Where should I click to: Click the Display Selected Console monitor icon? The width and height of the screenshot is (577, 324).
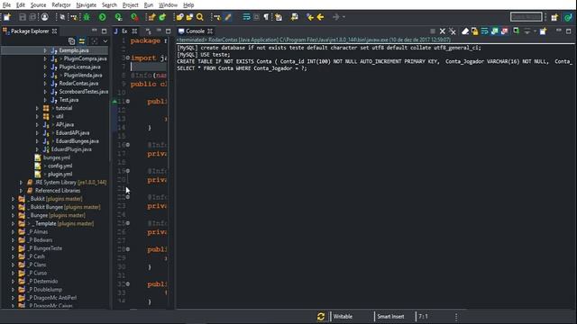coord(527,31)
